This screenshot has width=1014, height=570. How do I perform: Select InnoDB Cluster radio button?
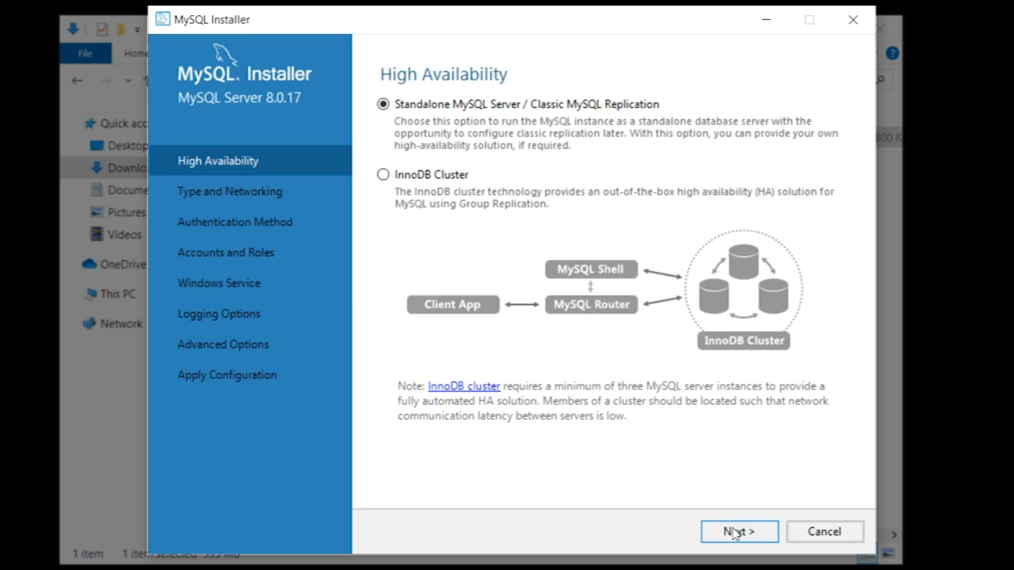click(383, 175)
